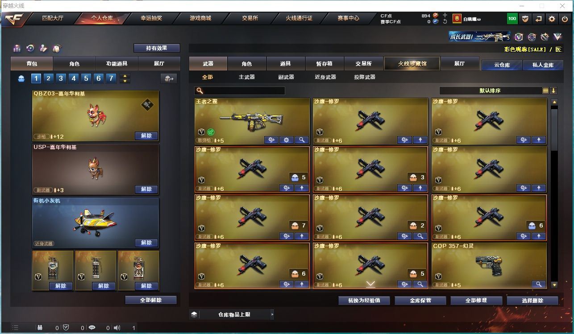Click the speaker volume icon

click(117, 328)
